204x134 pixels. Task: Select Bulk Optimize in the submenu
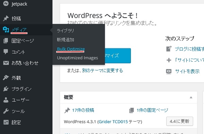click(71, 49)
